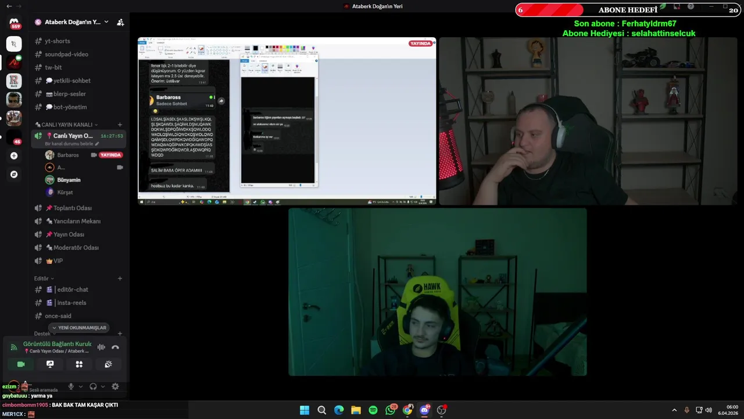This screenshot has width=744, height=419.
Task: Open the bot-yönetim channel
Action: pyautogui.click(x=78, y=107)
